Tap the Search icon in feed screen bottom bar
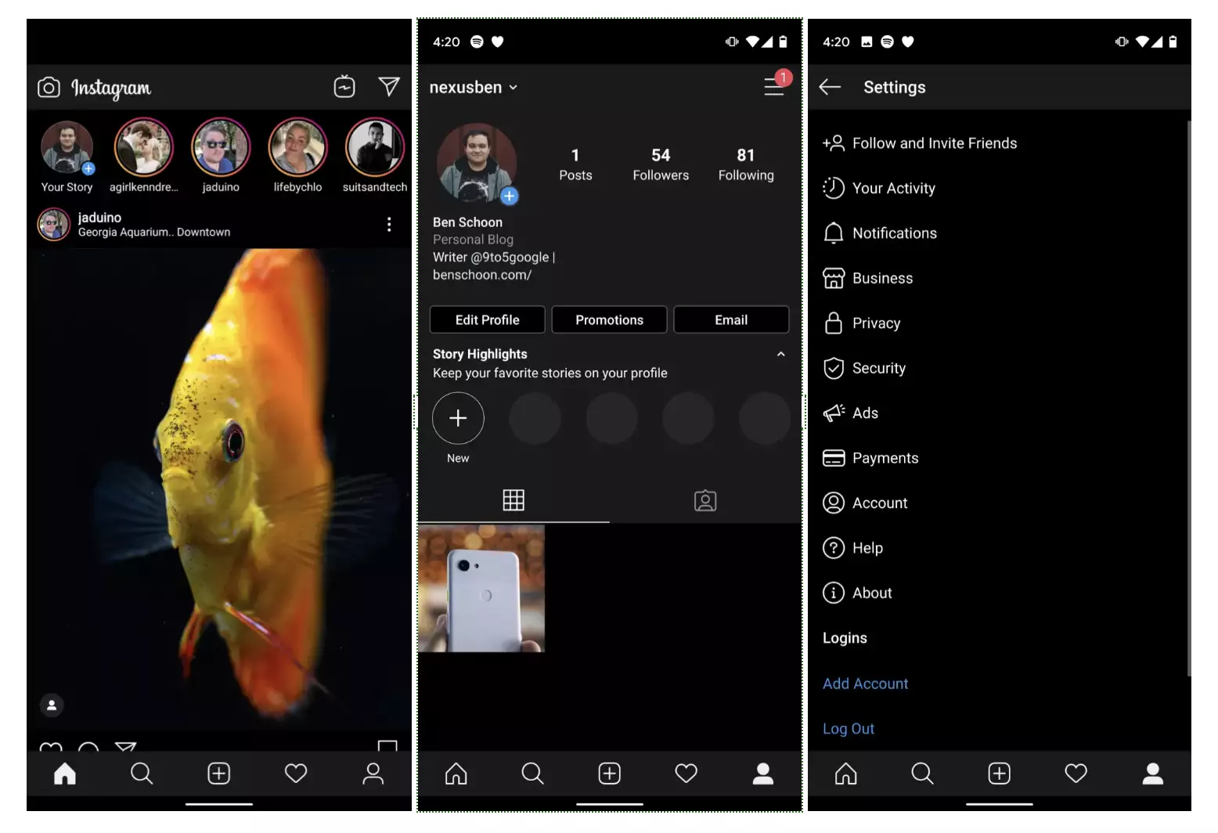Image resolution: width=1218 pixels, height=833 pixels. point(142,773)
